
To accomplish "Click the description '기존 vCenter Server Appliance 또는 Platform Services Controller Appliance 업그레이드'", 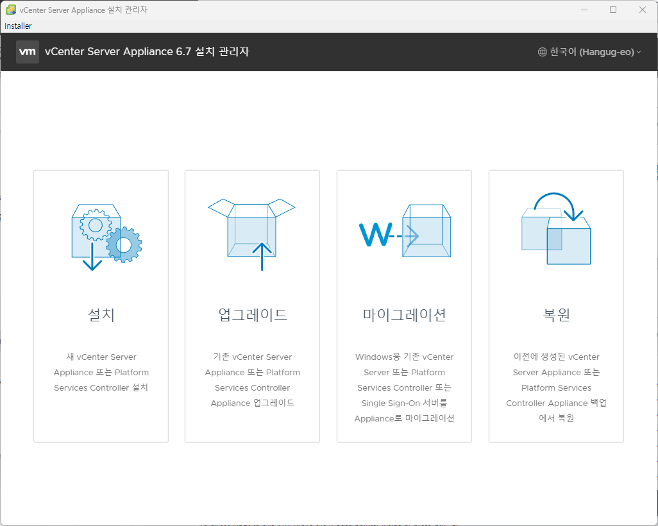I will [253, 380].
